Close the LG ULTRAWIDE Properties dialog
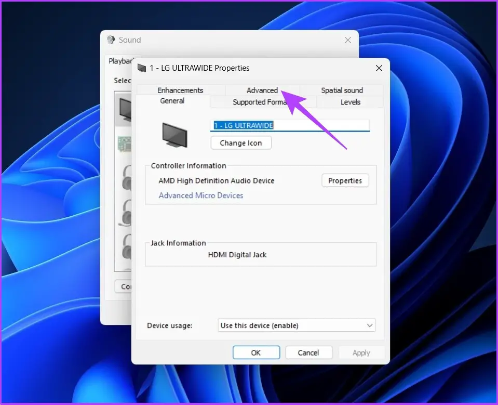The image size is (498, 405). point(379,68)
